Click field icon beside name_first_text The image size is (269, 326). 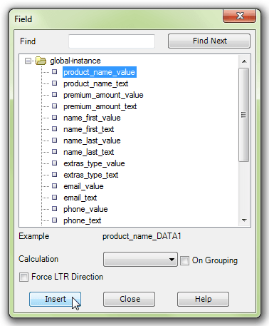tap(55, 129)
